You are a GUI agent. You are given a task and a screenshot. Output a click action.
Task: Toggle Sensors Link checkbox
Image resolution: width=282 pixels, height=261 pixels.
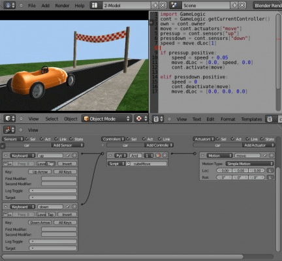click(x=56, y=139)
